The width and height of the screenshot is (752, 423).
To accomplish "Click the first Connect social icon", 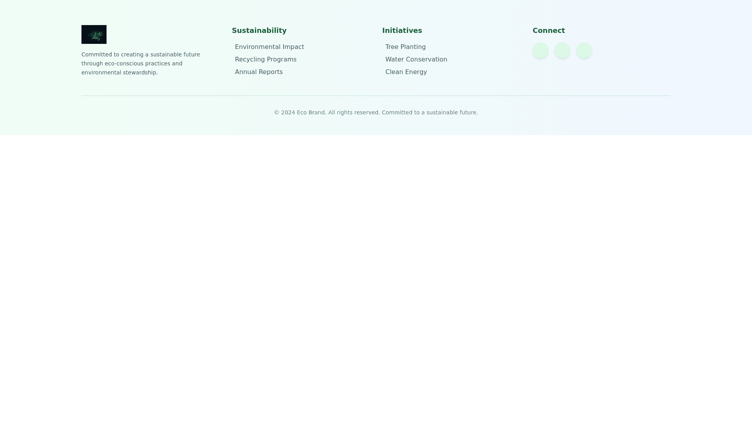I will coord(540,51).
